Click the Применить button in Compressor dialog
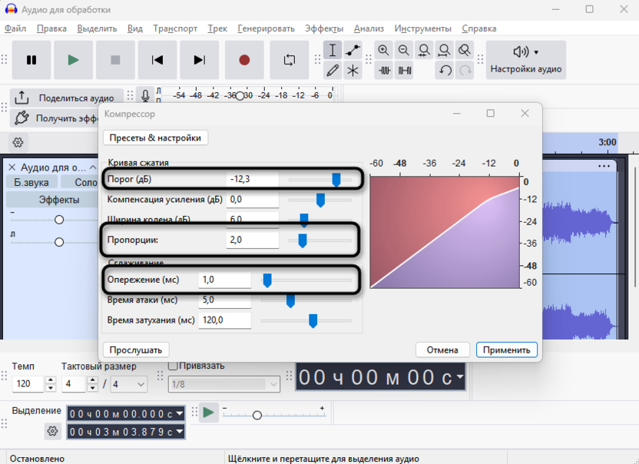 pos(506,350)
